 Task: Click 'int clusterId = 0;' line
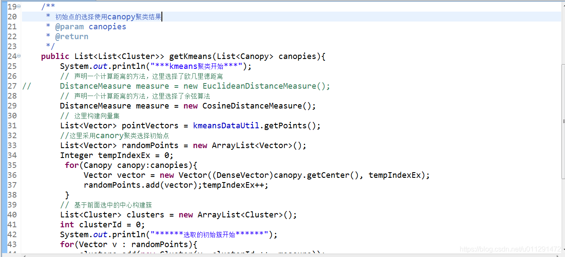click(x=103, y=225)
